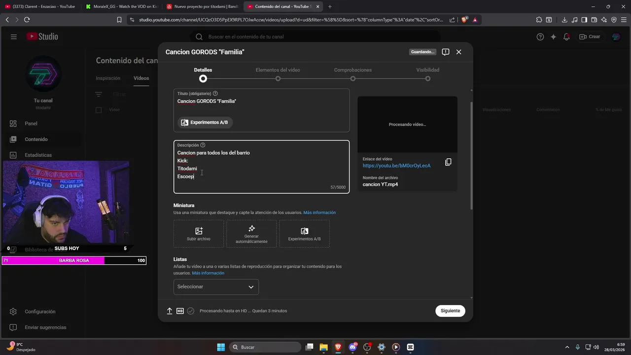Open browser extensions puzzle icon
Image resolution: width=631 pixels, height=355 pixels.
pyautogui.click(x=539, y=20)
